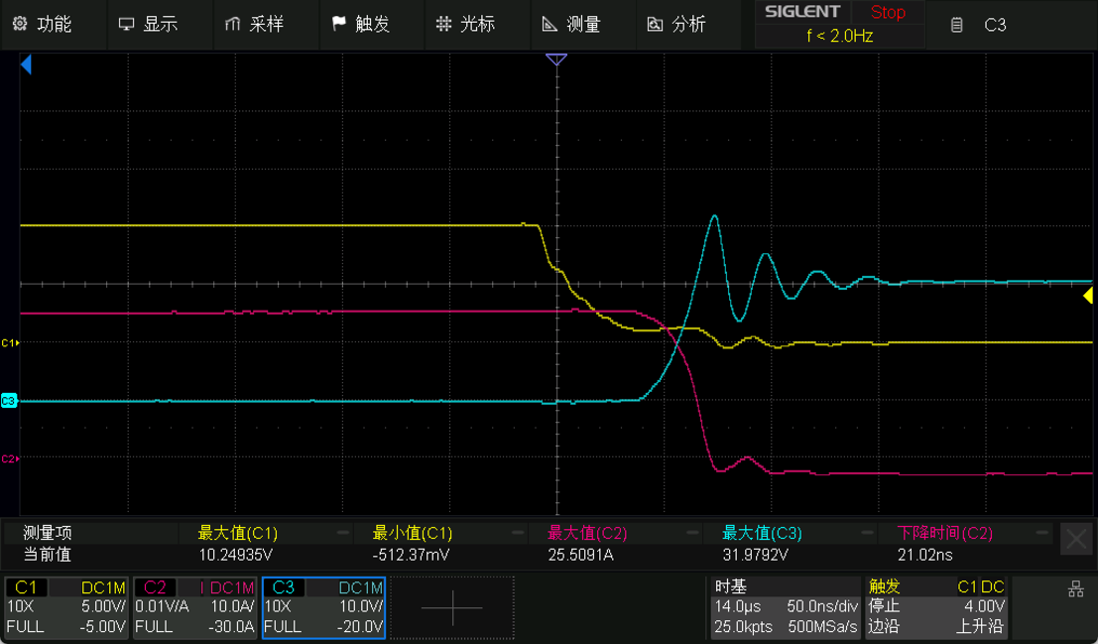Click the 最小值(C1) measurement header
The width and height of the screenshot is (1098, 644).
[x=413, y=533]
